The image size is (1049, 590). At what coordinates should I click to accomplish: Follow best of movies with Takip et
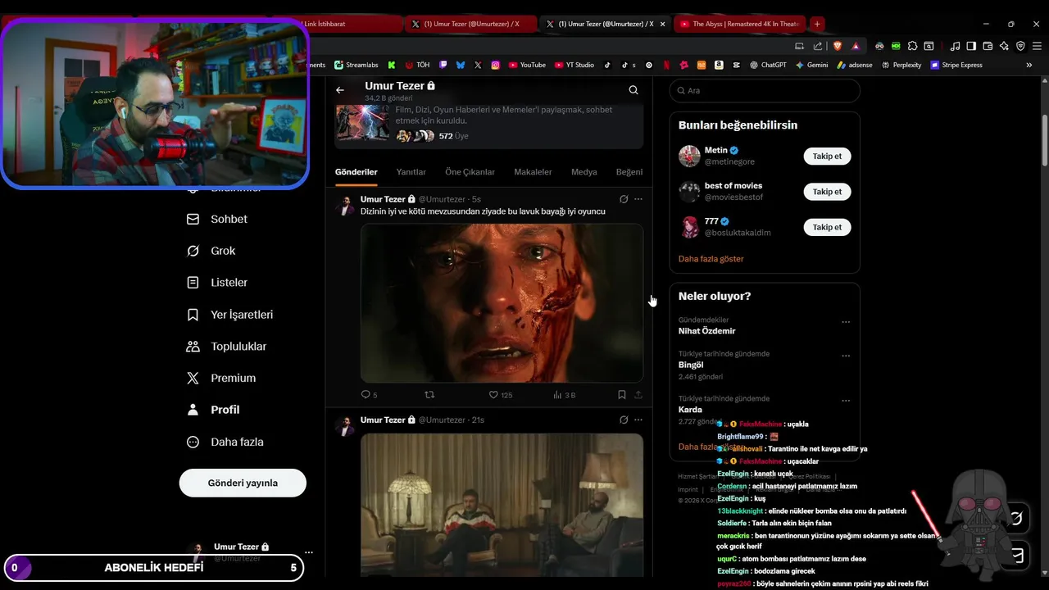(x=827, y=192)
